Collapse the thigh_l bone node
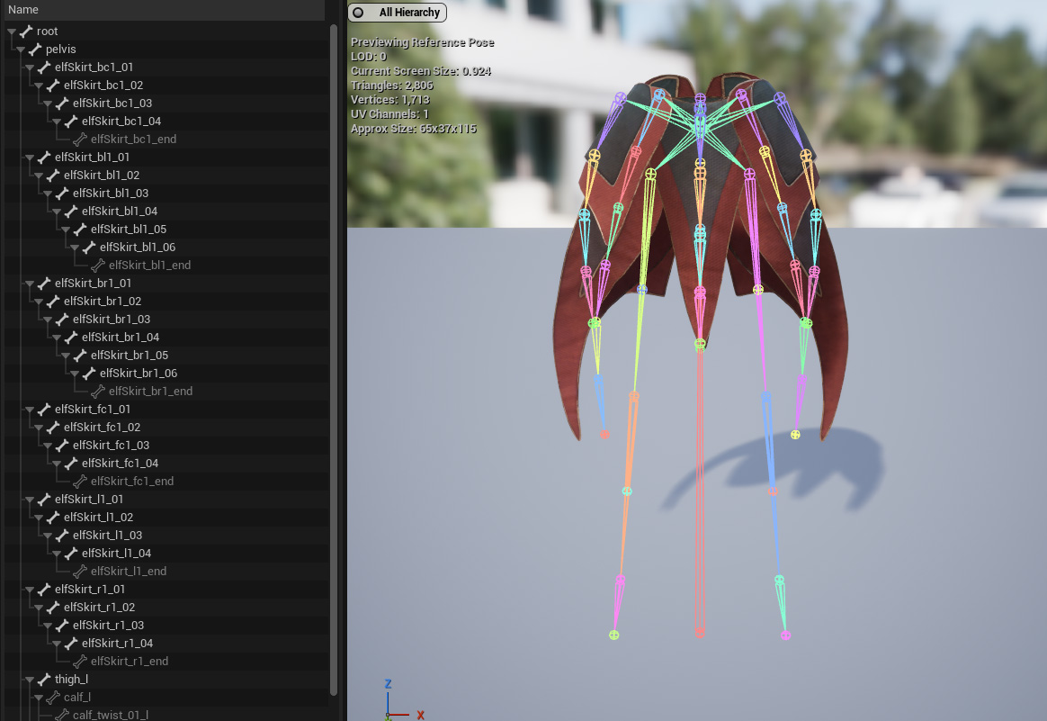Image resolution: width=1047 pixels, height=721 pixels. [30, 680]
